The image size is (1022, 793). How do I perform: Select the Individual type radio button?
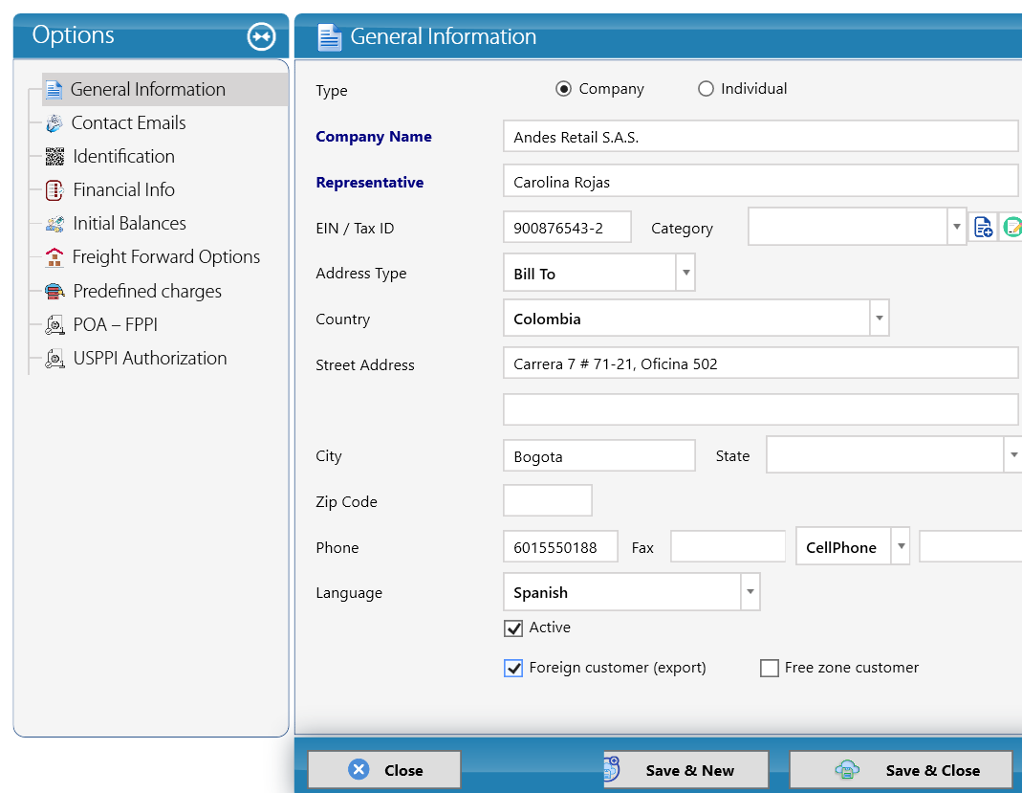706,89
